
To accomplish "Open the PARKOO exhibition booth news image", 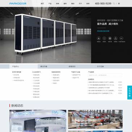I will [x=38, y=121].
